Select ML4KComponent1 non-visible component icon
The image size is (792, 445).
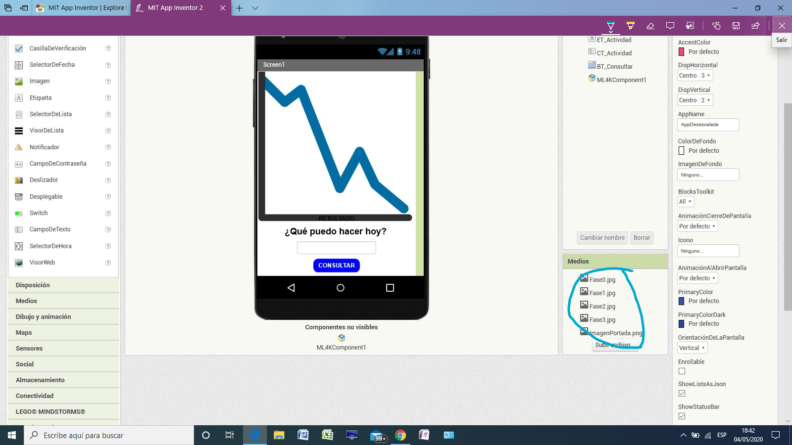point(342,338)
